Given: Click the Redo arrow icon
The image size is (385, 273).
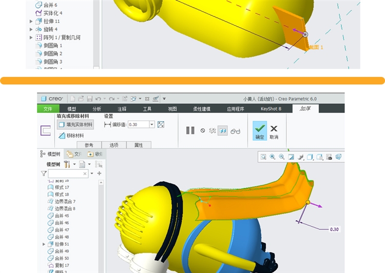Looking at the screenshot, I should pos(111,99).
